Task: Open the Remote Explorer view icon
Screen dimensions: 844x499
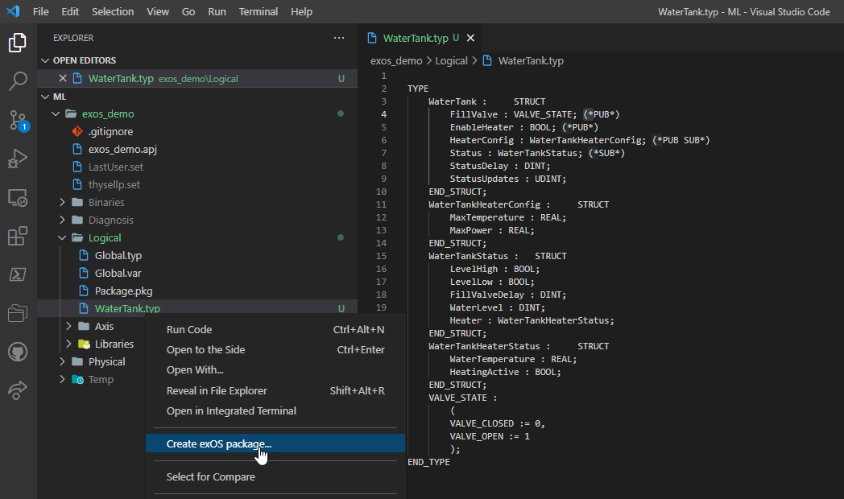Action: pos(17,198)
